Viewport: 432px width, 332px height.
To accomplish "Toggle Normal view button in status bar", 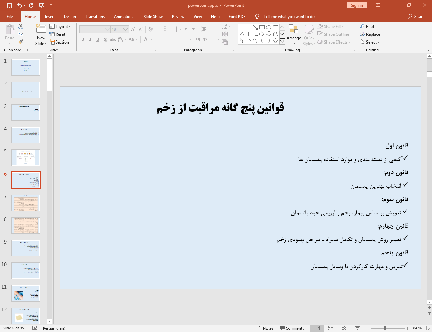I will [x=317, y=328].
